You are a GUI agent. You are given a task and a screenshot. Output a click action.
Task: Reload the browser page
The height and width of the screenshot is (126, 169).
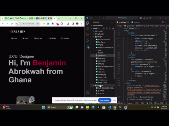(12, 24)
